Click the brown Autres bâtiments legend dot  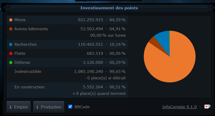(11, 29)
